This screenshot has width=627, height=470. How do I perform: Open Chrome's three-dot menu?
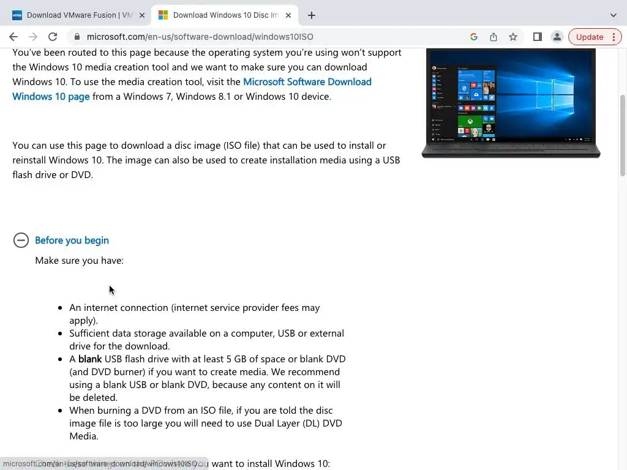point(614,37)
